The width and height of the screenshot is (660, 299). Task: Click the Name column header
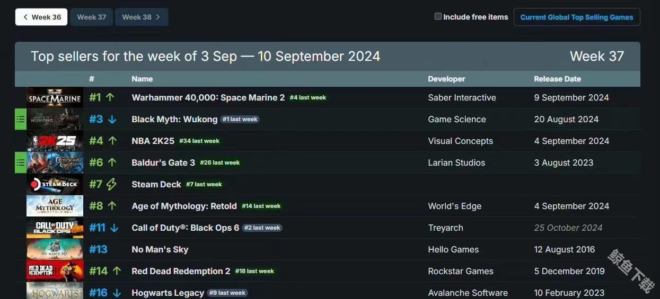[142, 79]
